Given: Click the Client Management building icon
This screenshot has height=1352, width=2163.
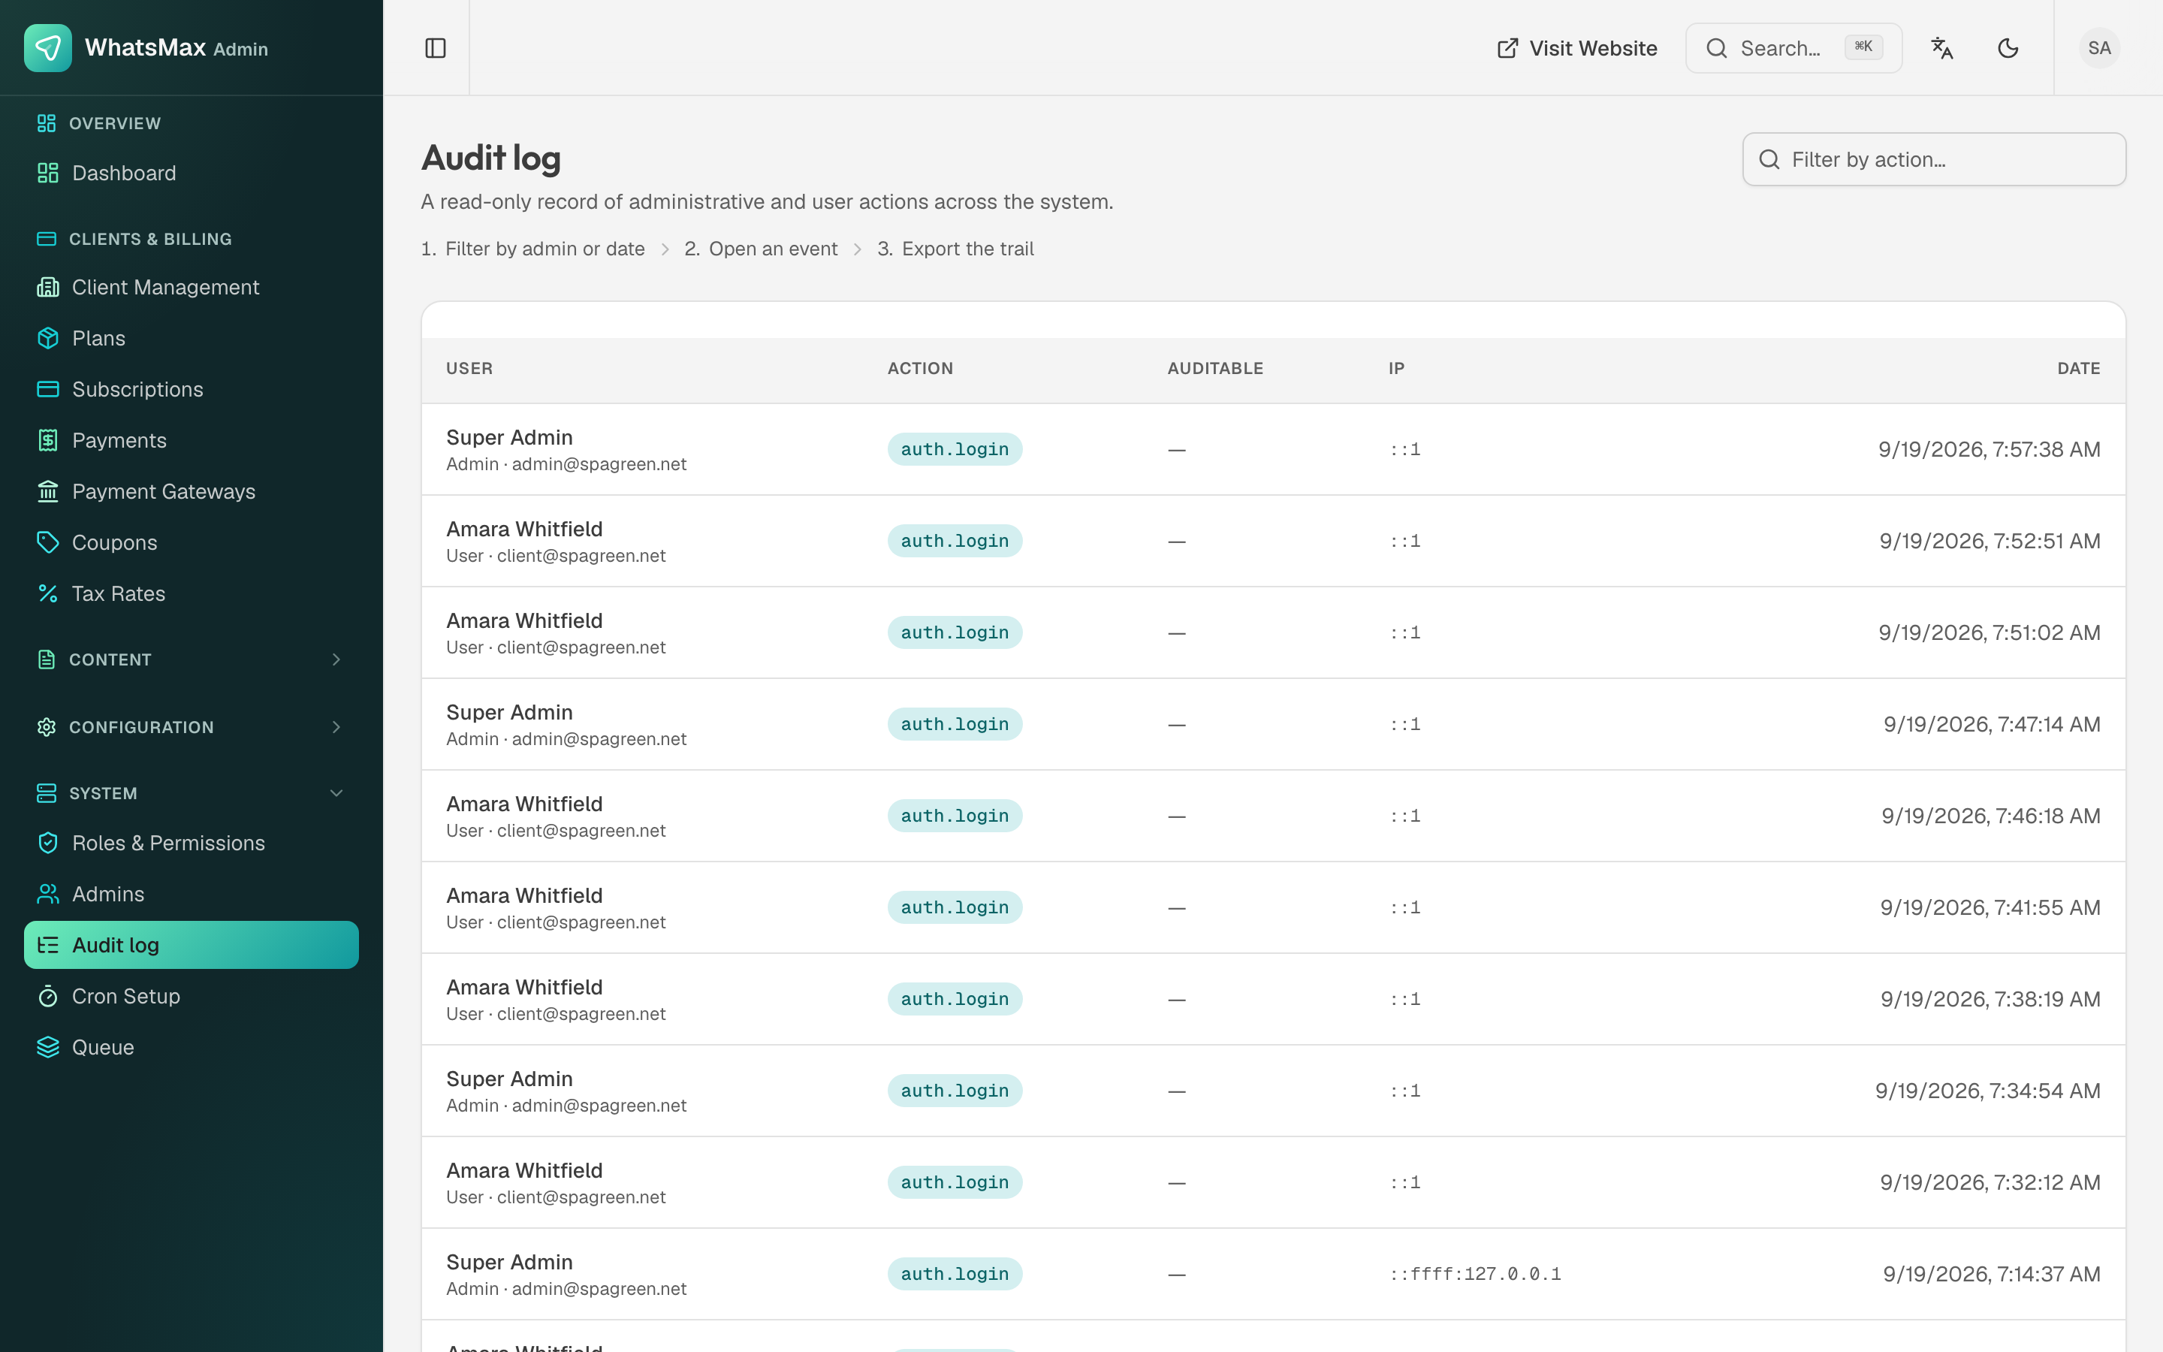Looking at the screenshot, I should [48, 287].
